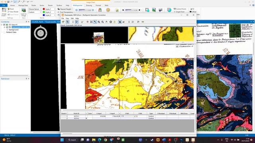255x143 pixels.
Task: Open the Edit menu in correction window
Action: (72, 18)
